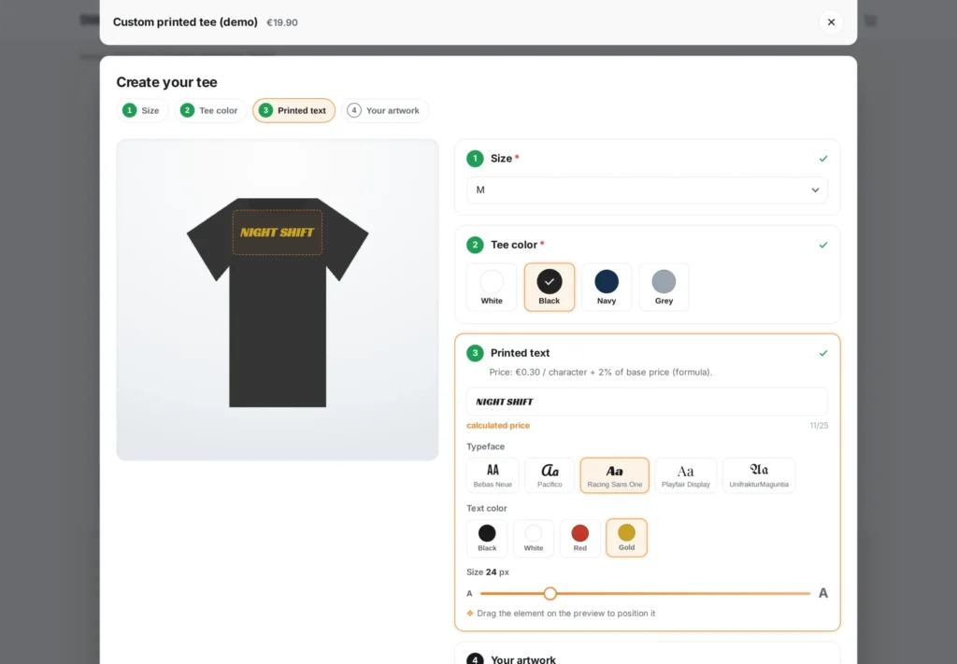Click the calculated price label
The height and width of the screenshot is (664, 957).
pyautogui.click(x=498, y=426)
